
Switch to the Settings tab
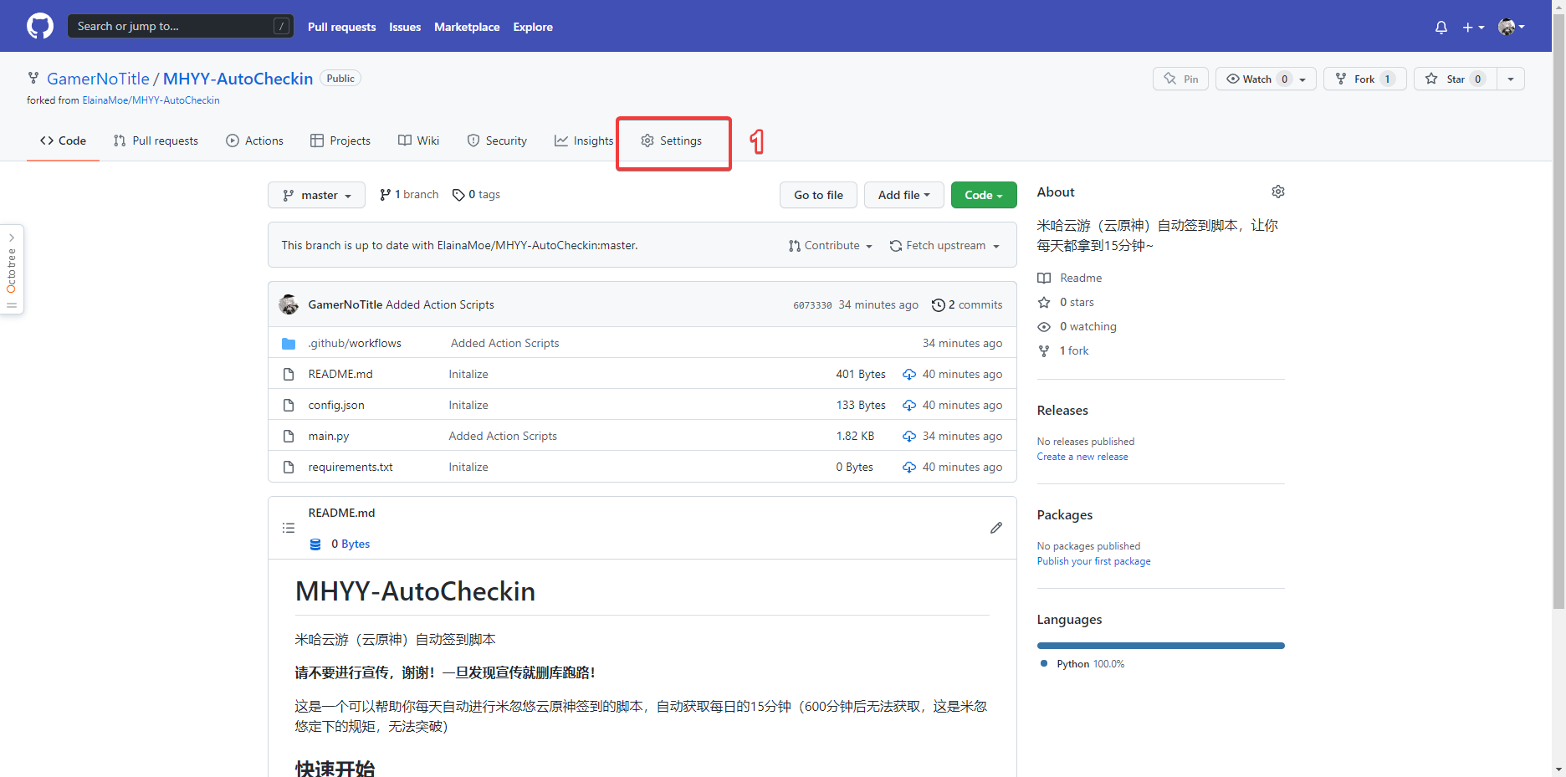tap(672, 141)
